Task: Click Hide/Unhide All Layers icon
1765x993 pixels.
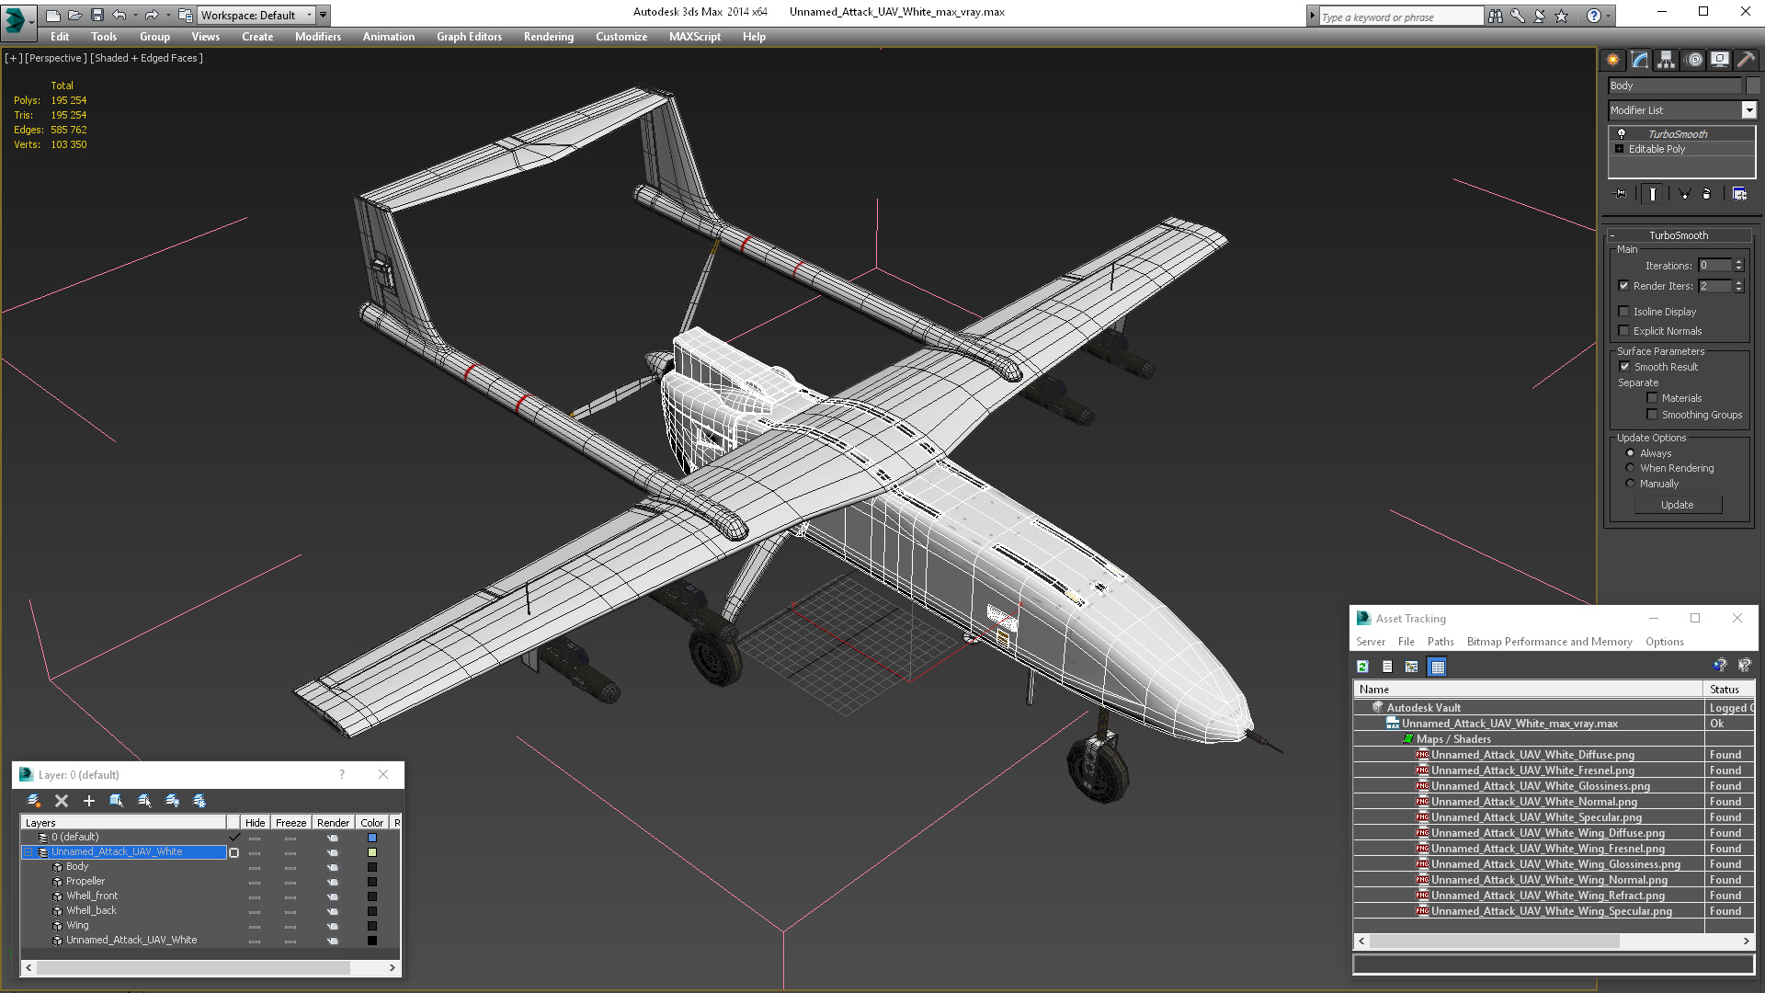Action: point(172,801)
